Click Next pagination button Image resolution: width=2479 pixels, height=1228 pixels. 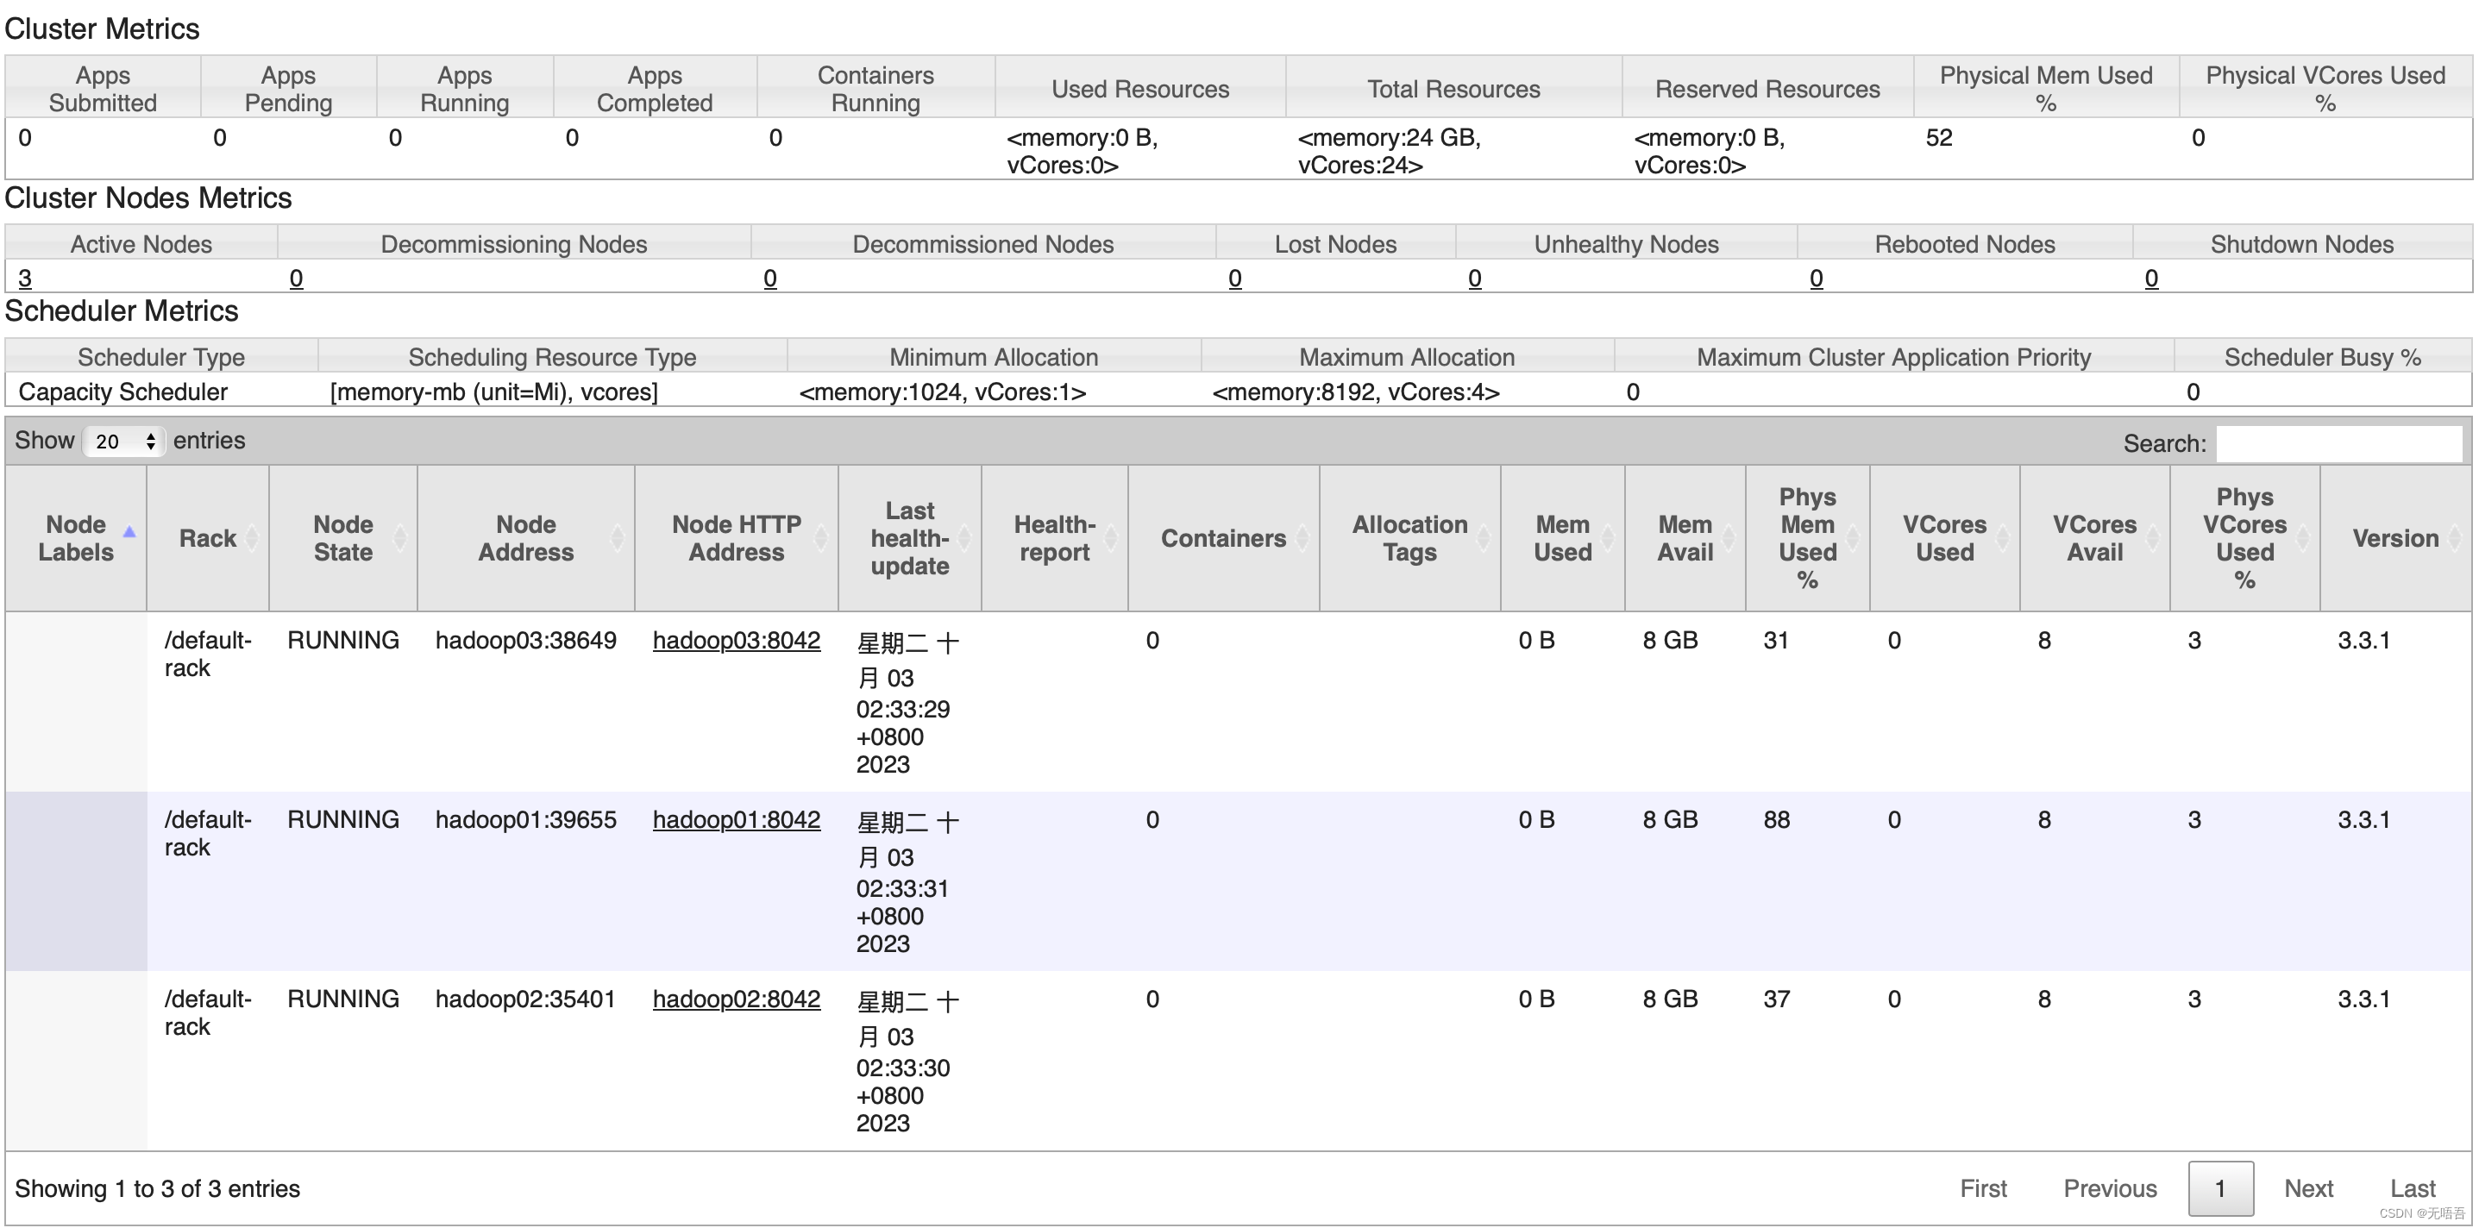click(x=2307, y=1188)
